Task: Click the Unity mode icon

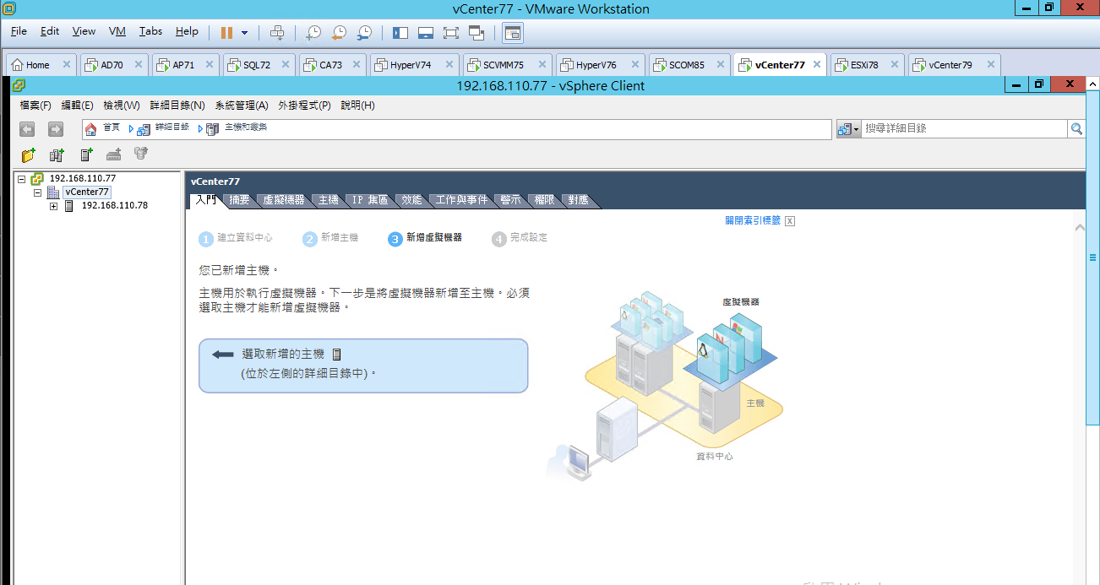Action: click(x=476, y=33)
